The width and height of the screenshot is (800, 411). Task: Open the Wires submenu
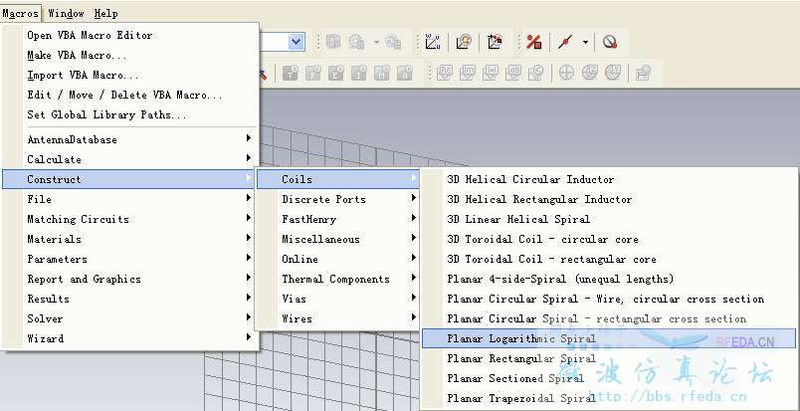click(338, 318)
